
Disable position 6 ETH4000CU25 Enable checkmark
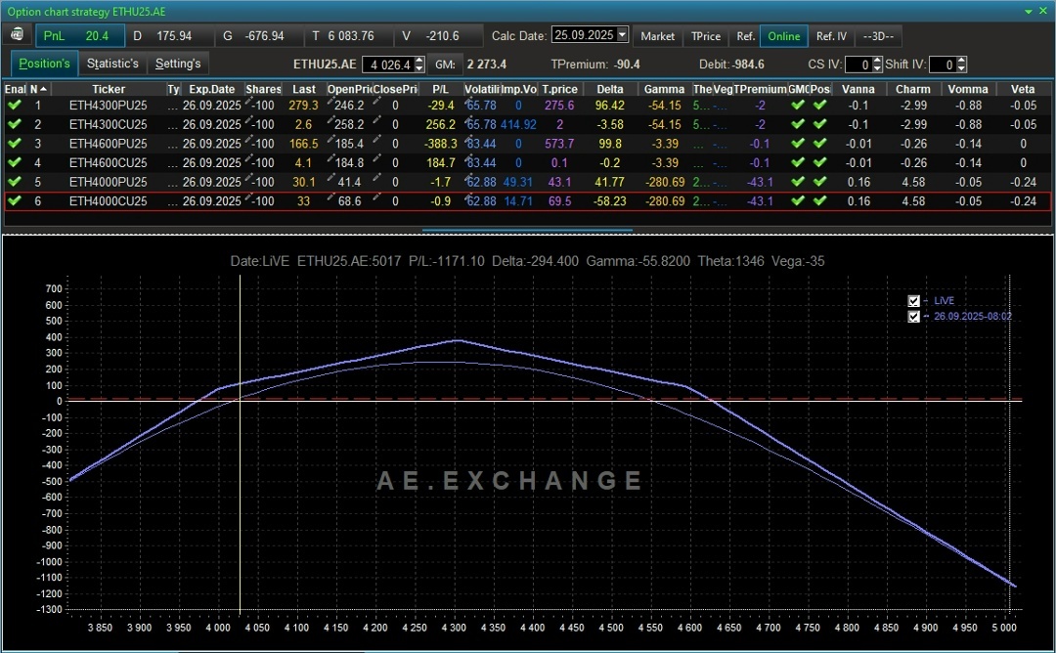coord(14,200)
